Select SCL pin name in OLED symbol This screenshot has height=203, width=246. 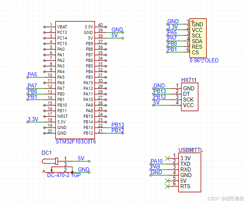197,36
